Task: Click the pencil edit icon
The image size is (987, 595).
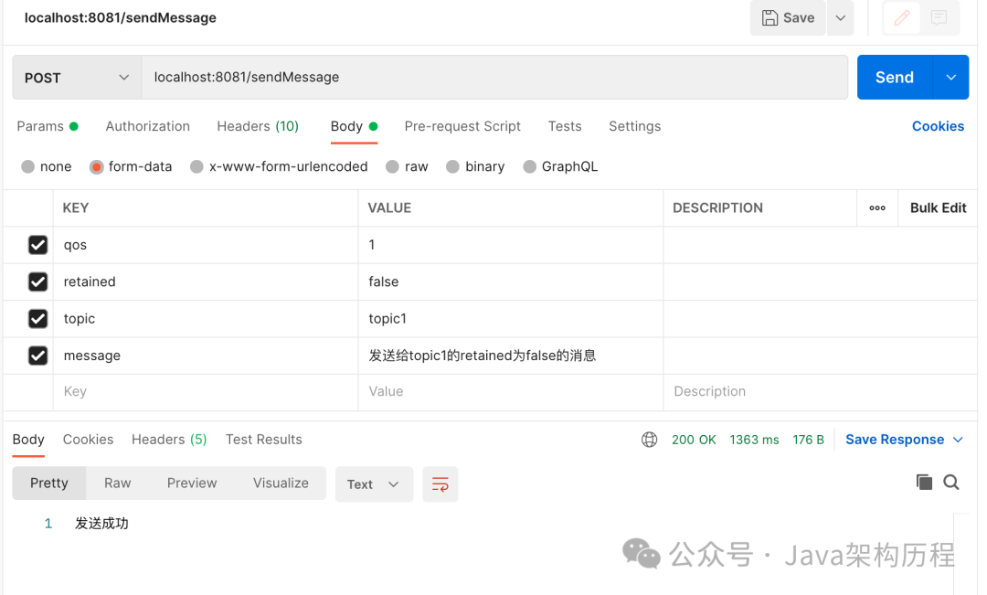Action: [901, 17]
